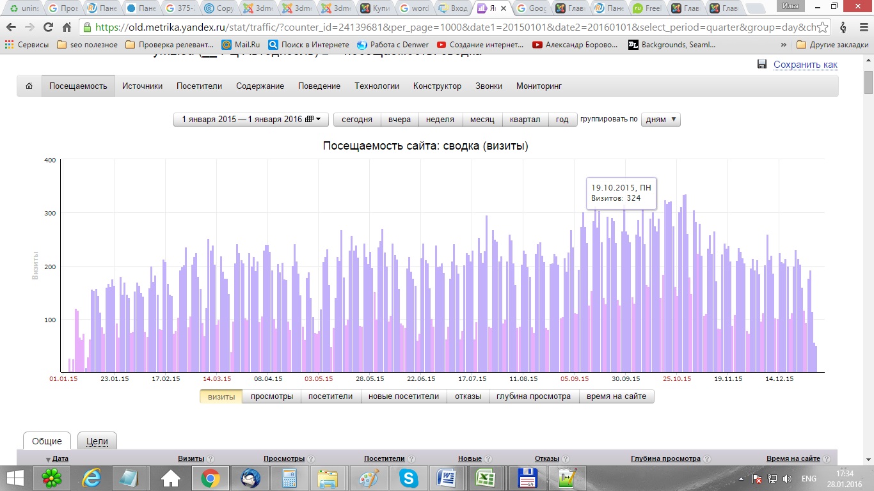Image resolution: width=874 pixels, height=491 pixels.
Task: Select the 'неделя' period button
Action: click(440, 120)
